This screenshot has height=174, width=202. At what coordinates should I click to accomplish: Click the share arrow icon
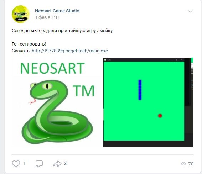click(x=57, y=164)
